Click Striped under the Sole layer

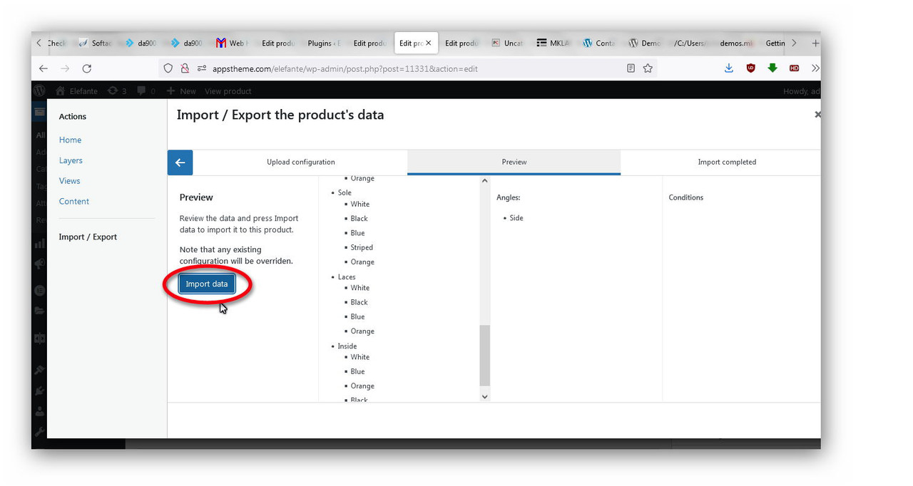coord(362,247)
